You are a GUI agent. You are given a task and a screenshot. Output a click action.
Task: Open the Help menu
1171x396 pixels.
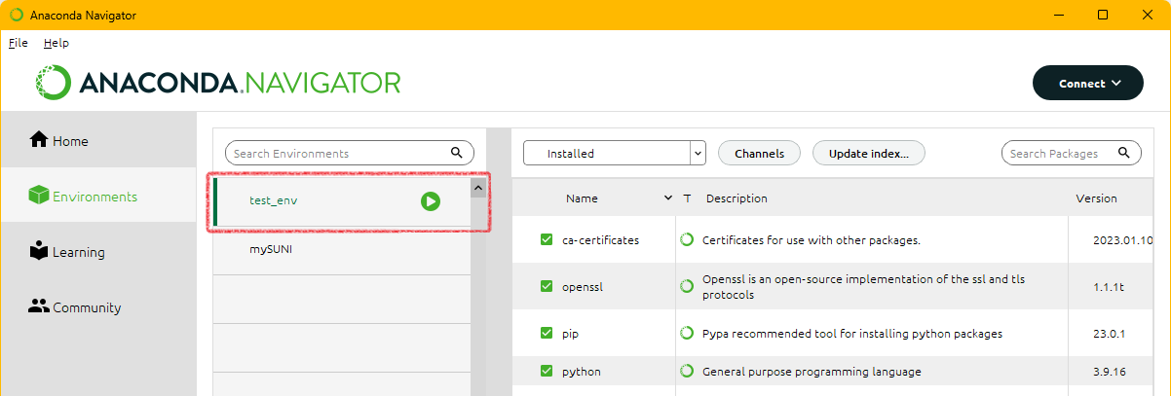pos(57,43)
